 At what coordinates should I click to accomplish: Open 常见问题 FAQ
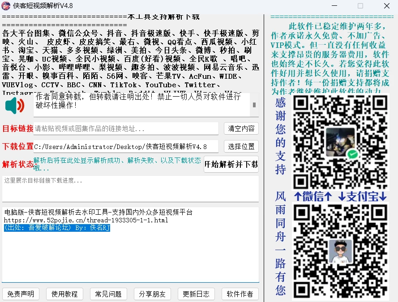pos(108,294)
